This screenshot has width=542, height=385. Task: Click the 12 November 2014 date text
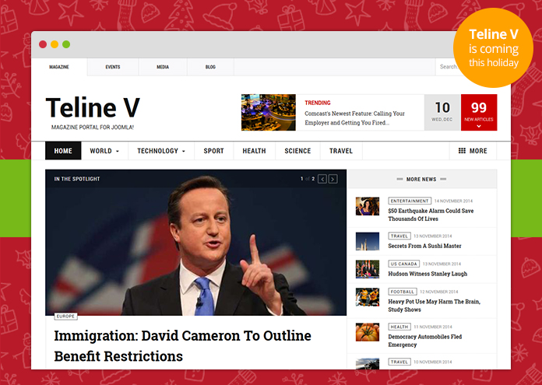pos(438,292)
